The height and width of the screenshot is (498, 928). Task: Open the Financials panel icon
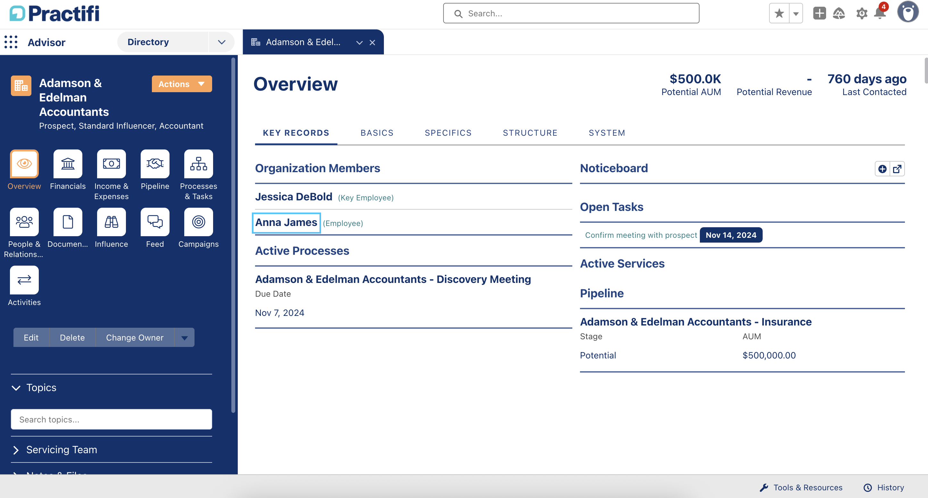pos(68,164)
